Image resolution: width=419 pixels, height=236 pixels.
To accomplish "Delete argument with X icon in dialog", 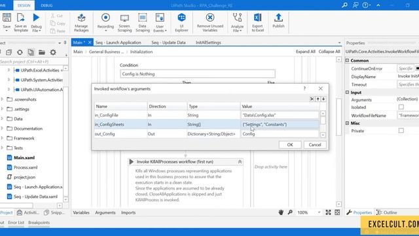I will (x=312, y=99).
